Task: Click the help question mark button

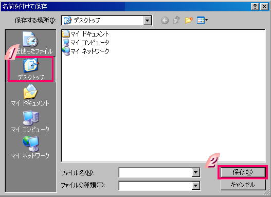Action: 255,7
